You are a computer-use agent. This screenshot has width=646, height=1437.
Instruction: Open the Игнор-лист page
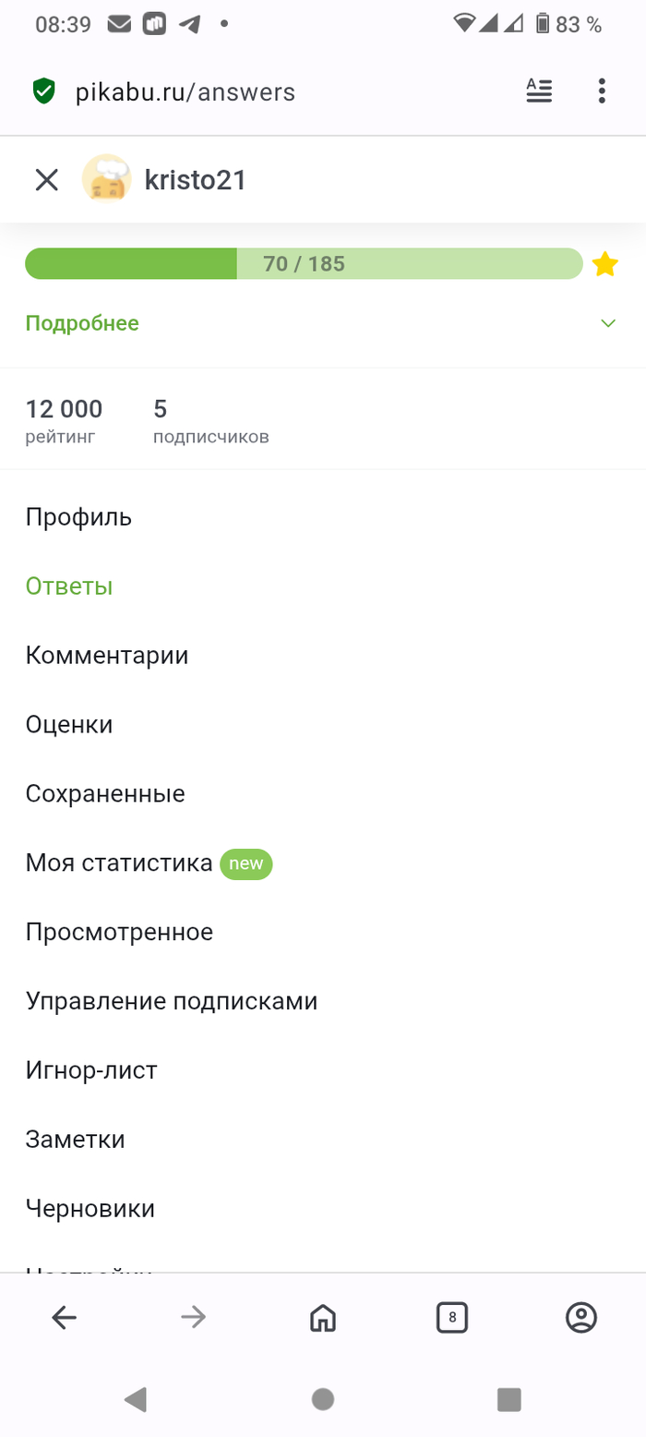(x=91, y=1070)
